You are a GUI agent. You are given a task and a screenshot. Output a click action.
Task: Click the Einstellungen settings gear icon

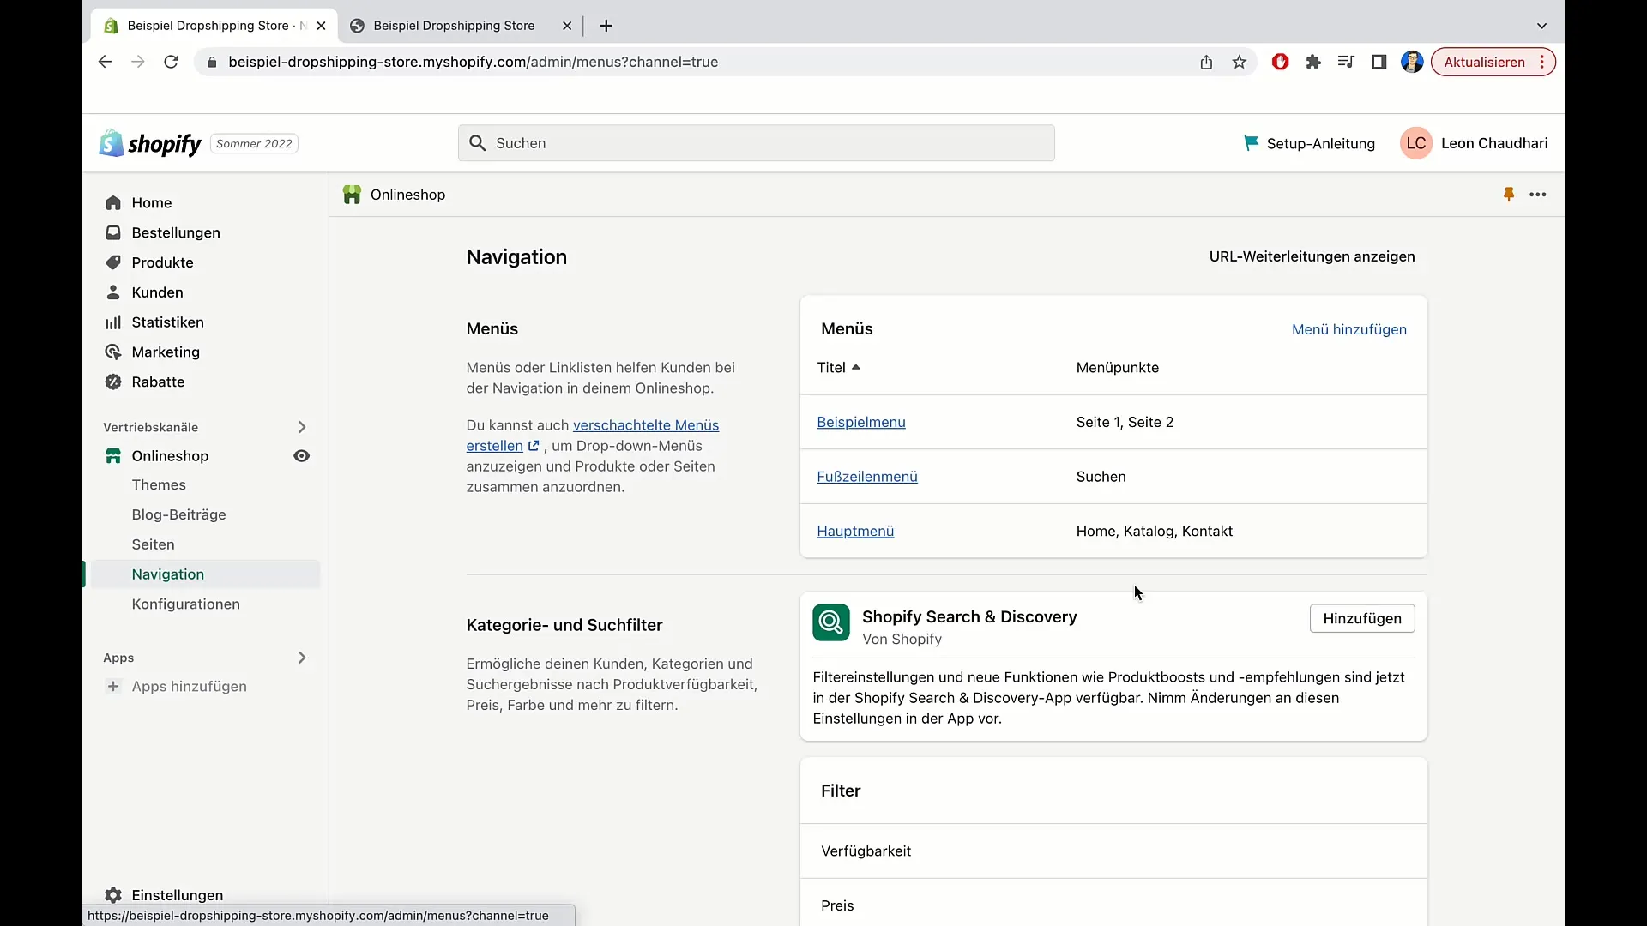[113, 894]
